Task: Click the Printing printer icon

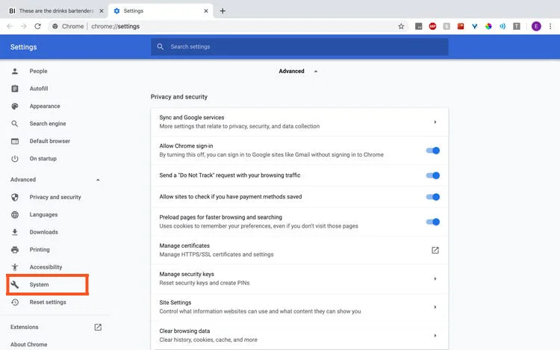Action: (x=15, y=249)
